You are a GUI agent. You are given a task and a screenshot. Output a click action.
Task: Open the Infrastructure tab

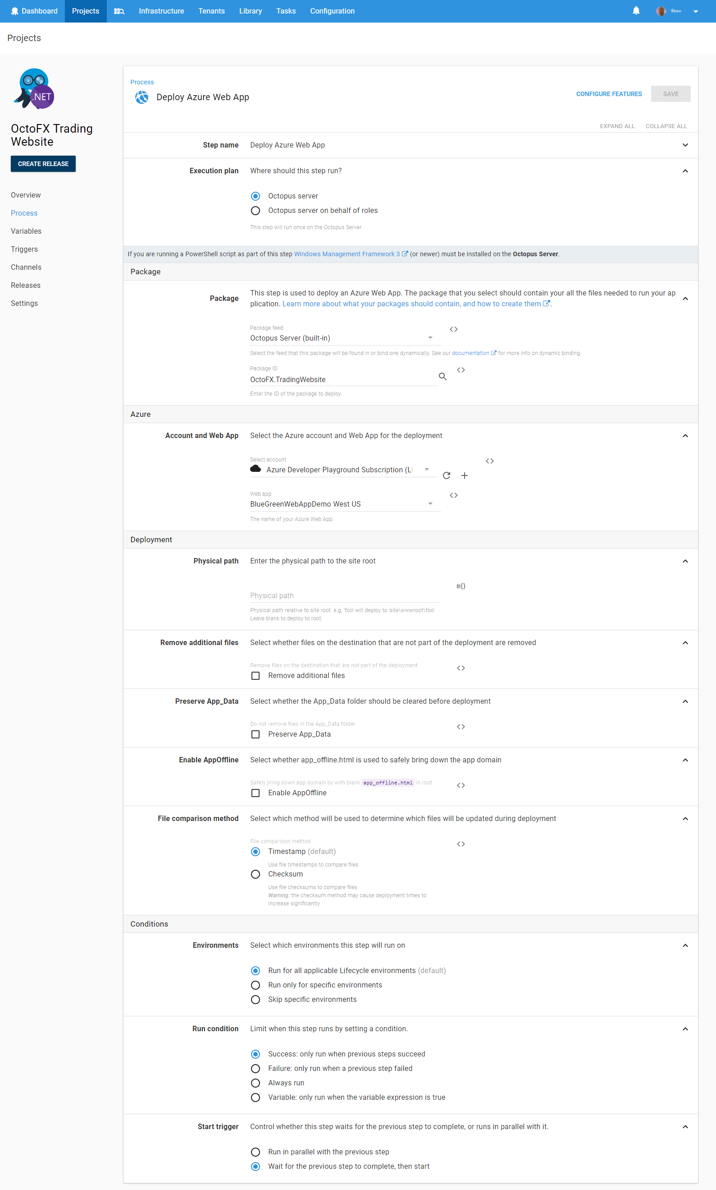coord(161,11)
